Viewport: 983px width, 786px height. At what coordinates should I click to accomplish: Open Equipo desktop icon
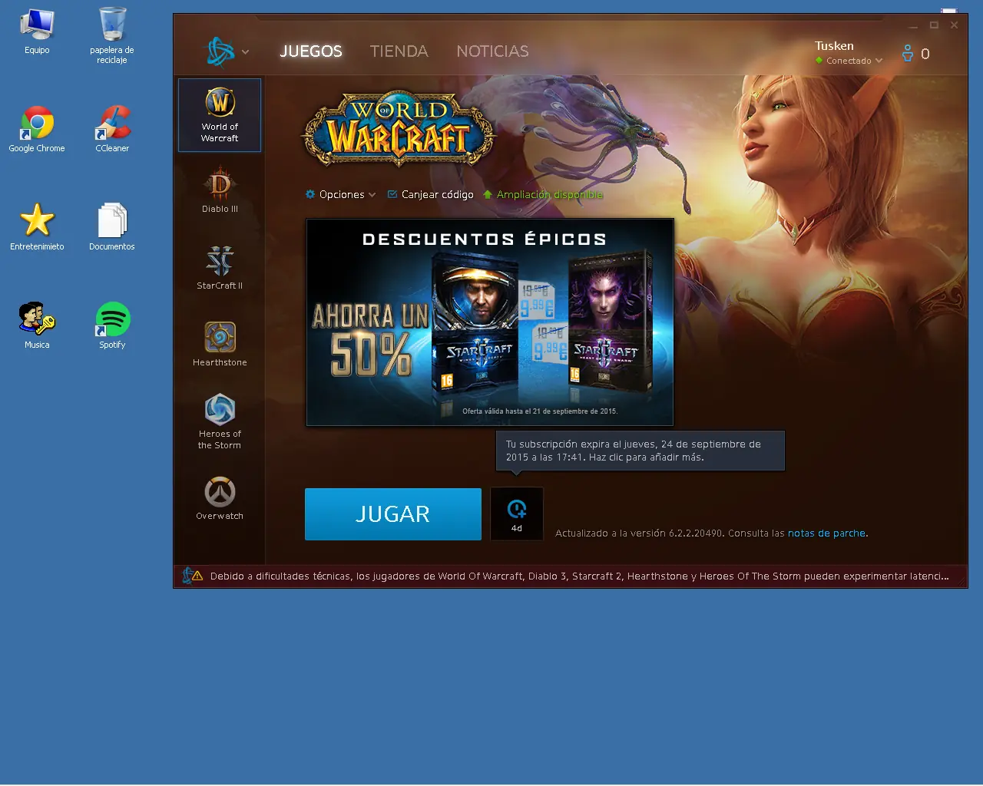click(x=37, y=32)
